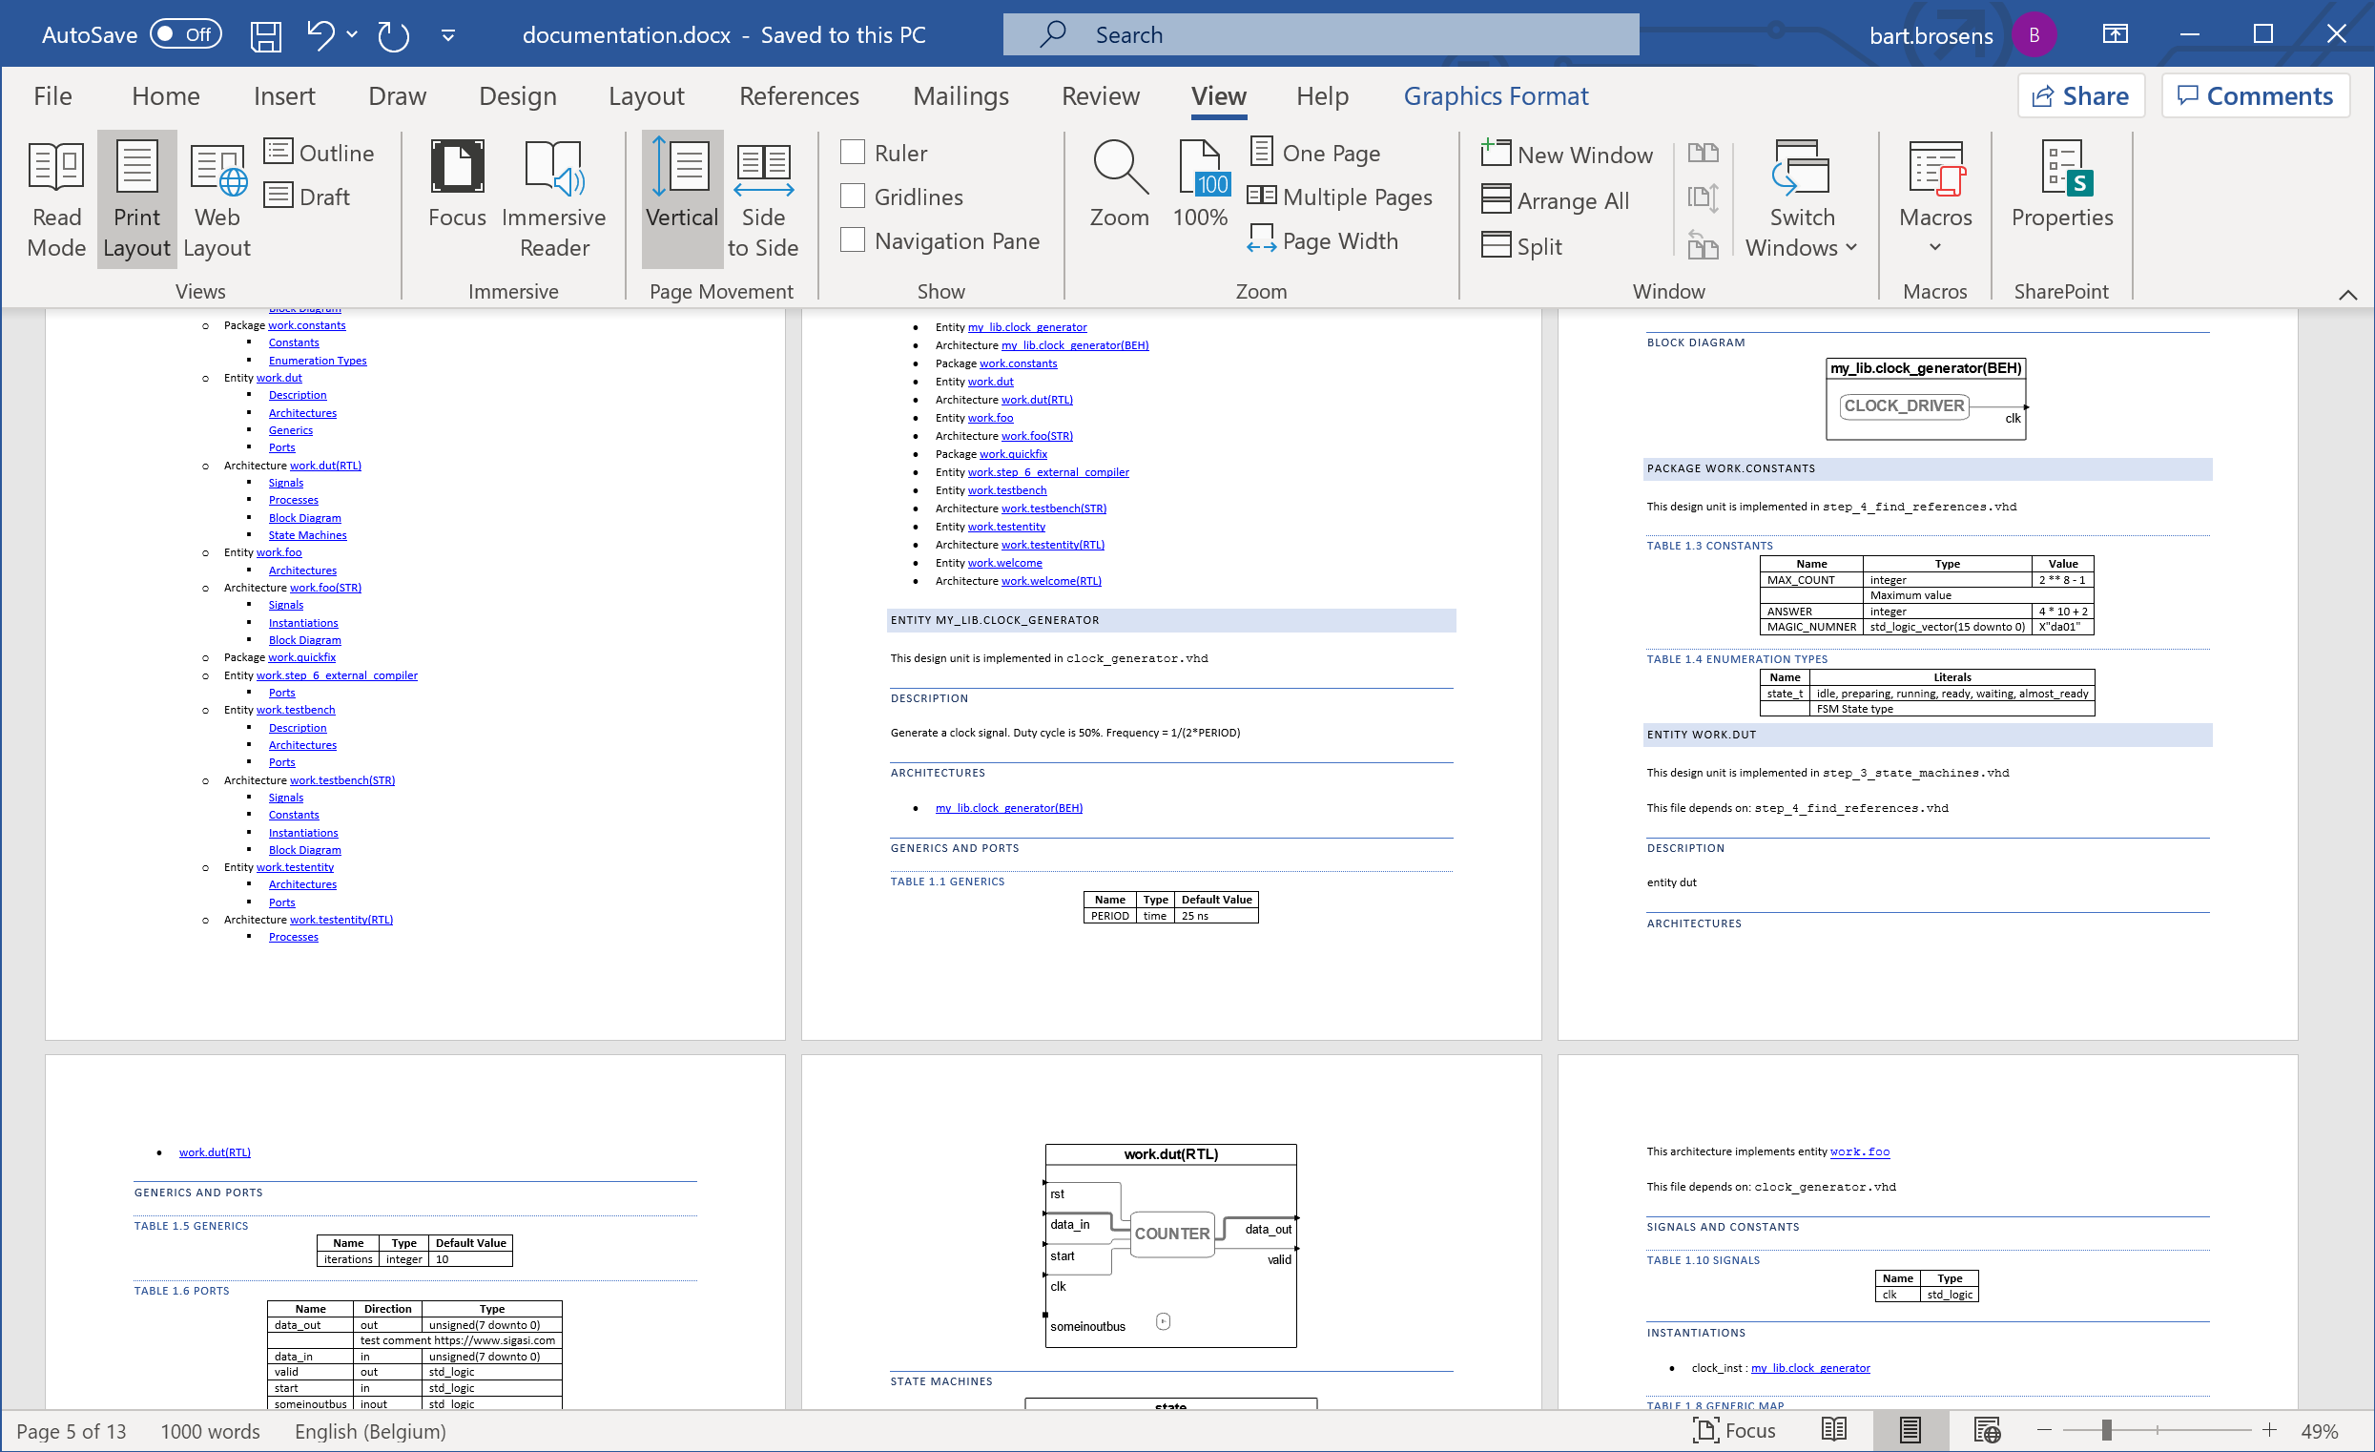The width and height of the screenshot is (2375, 1452).
Task: Split the document window
Action: coord(1522,247)
